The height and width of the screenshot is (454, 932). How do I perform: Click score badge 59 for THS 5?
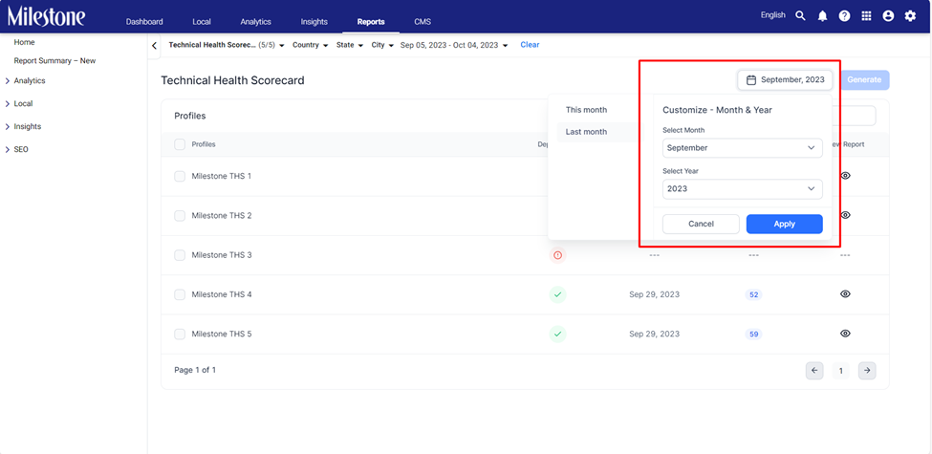(x=753, y=334)
